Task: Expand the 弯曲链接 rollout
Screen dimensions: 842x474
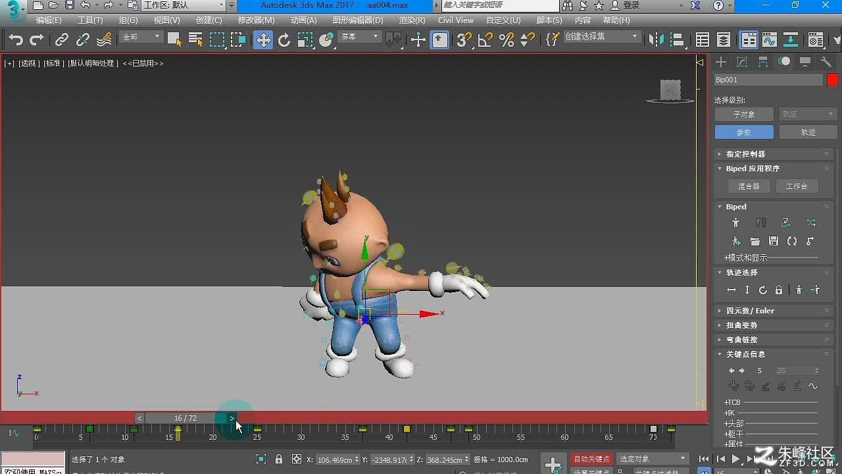Action: [773, 340]
